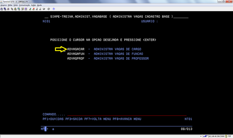Image resolution: width=233 pixels, height=138 pixels.
Task: Open the Ajuda menu
Action: pos(39,5)
